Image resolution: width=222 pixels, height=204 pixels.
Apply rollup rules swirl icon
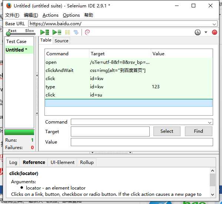click(87, 32)
